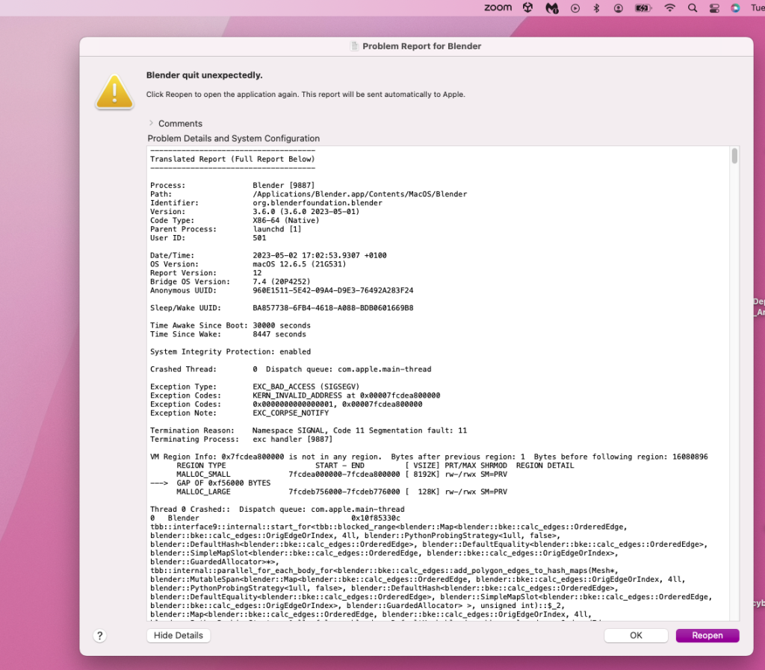Expand the Comments section
Viewport: 765px width, 670px height.
[151, 123]
